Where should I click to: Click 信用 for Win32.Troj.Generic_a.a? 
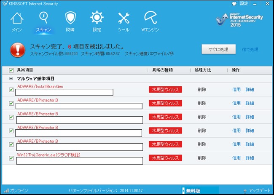236,158
